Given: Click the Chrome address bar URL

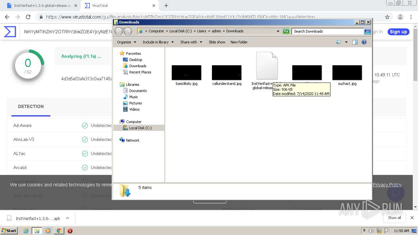Looking at the screenshot, I should (x=180, y=17).
